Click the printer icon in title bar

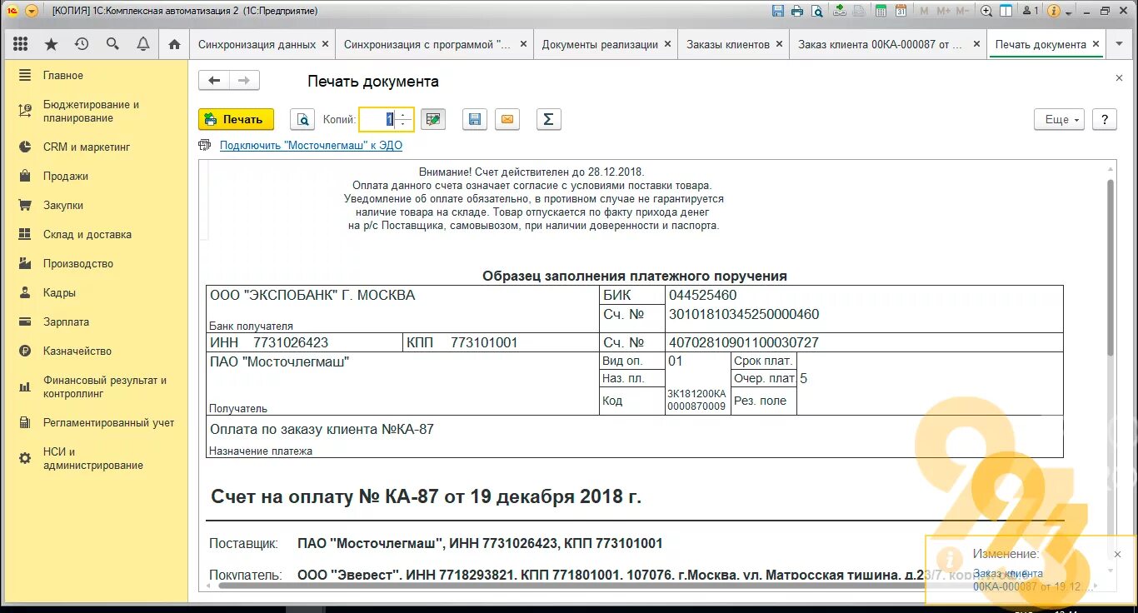(797, 11)
